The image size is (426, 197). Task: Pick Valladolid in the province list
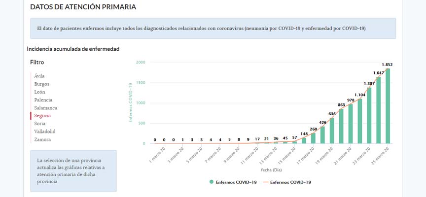coord(45,131)
